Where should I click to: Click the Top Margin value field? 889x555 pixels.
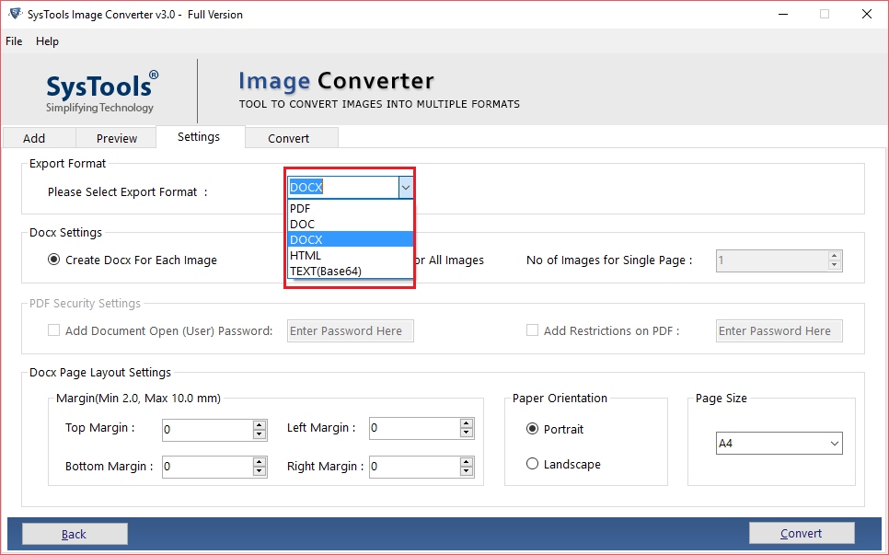207,430
